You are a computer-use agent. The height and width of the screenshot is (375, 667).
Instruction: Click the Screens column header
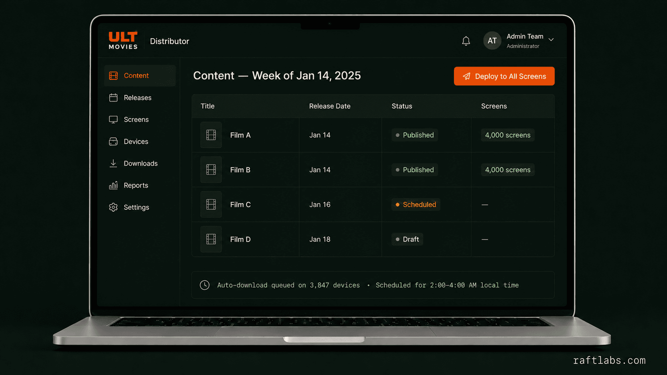tap(494, 106)
